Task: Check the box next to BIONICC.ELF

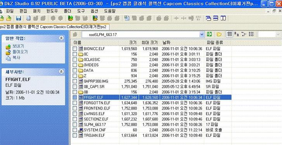Action: point(75,49)
